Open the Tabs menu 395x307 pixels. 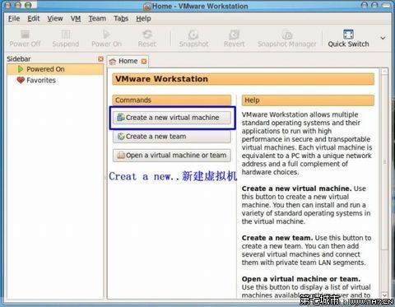121,19
